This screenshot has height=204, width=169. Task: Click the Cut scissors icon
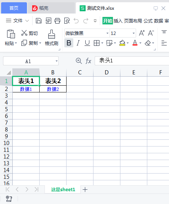(24, 33)
